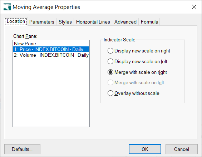Click the Merge with scale on left option
Screen dimensions: 202x157
tap(136, 82)
